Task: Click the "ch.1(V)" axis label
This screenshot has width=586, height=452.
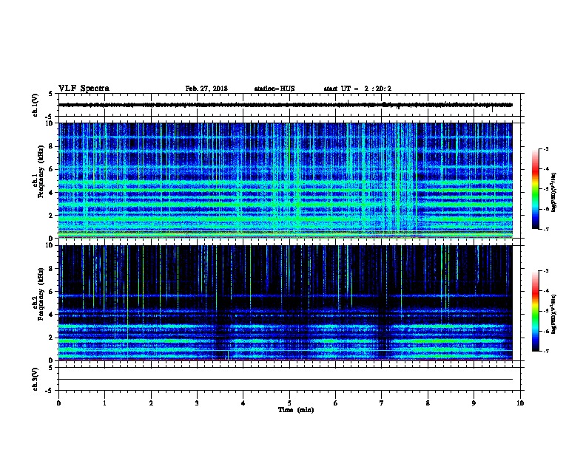Action: coord(35,105)
